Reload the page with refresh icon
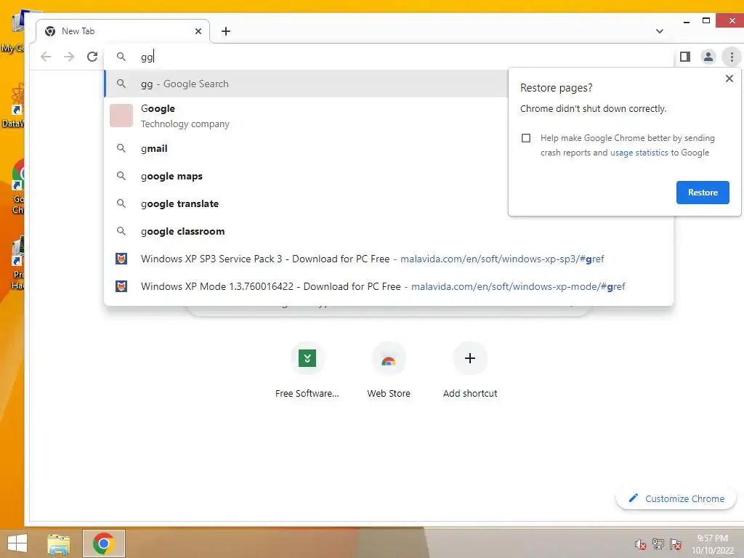The height and width of the screenshot is (558, 744). (x=92, y=57)
